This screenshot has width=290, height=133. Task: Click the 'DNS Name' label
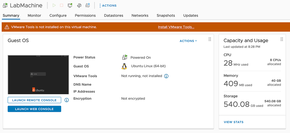coord(82,84)
